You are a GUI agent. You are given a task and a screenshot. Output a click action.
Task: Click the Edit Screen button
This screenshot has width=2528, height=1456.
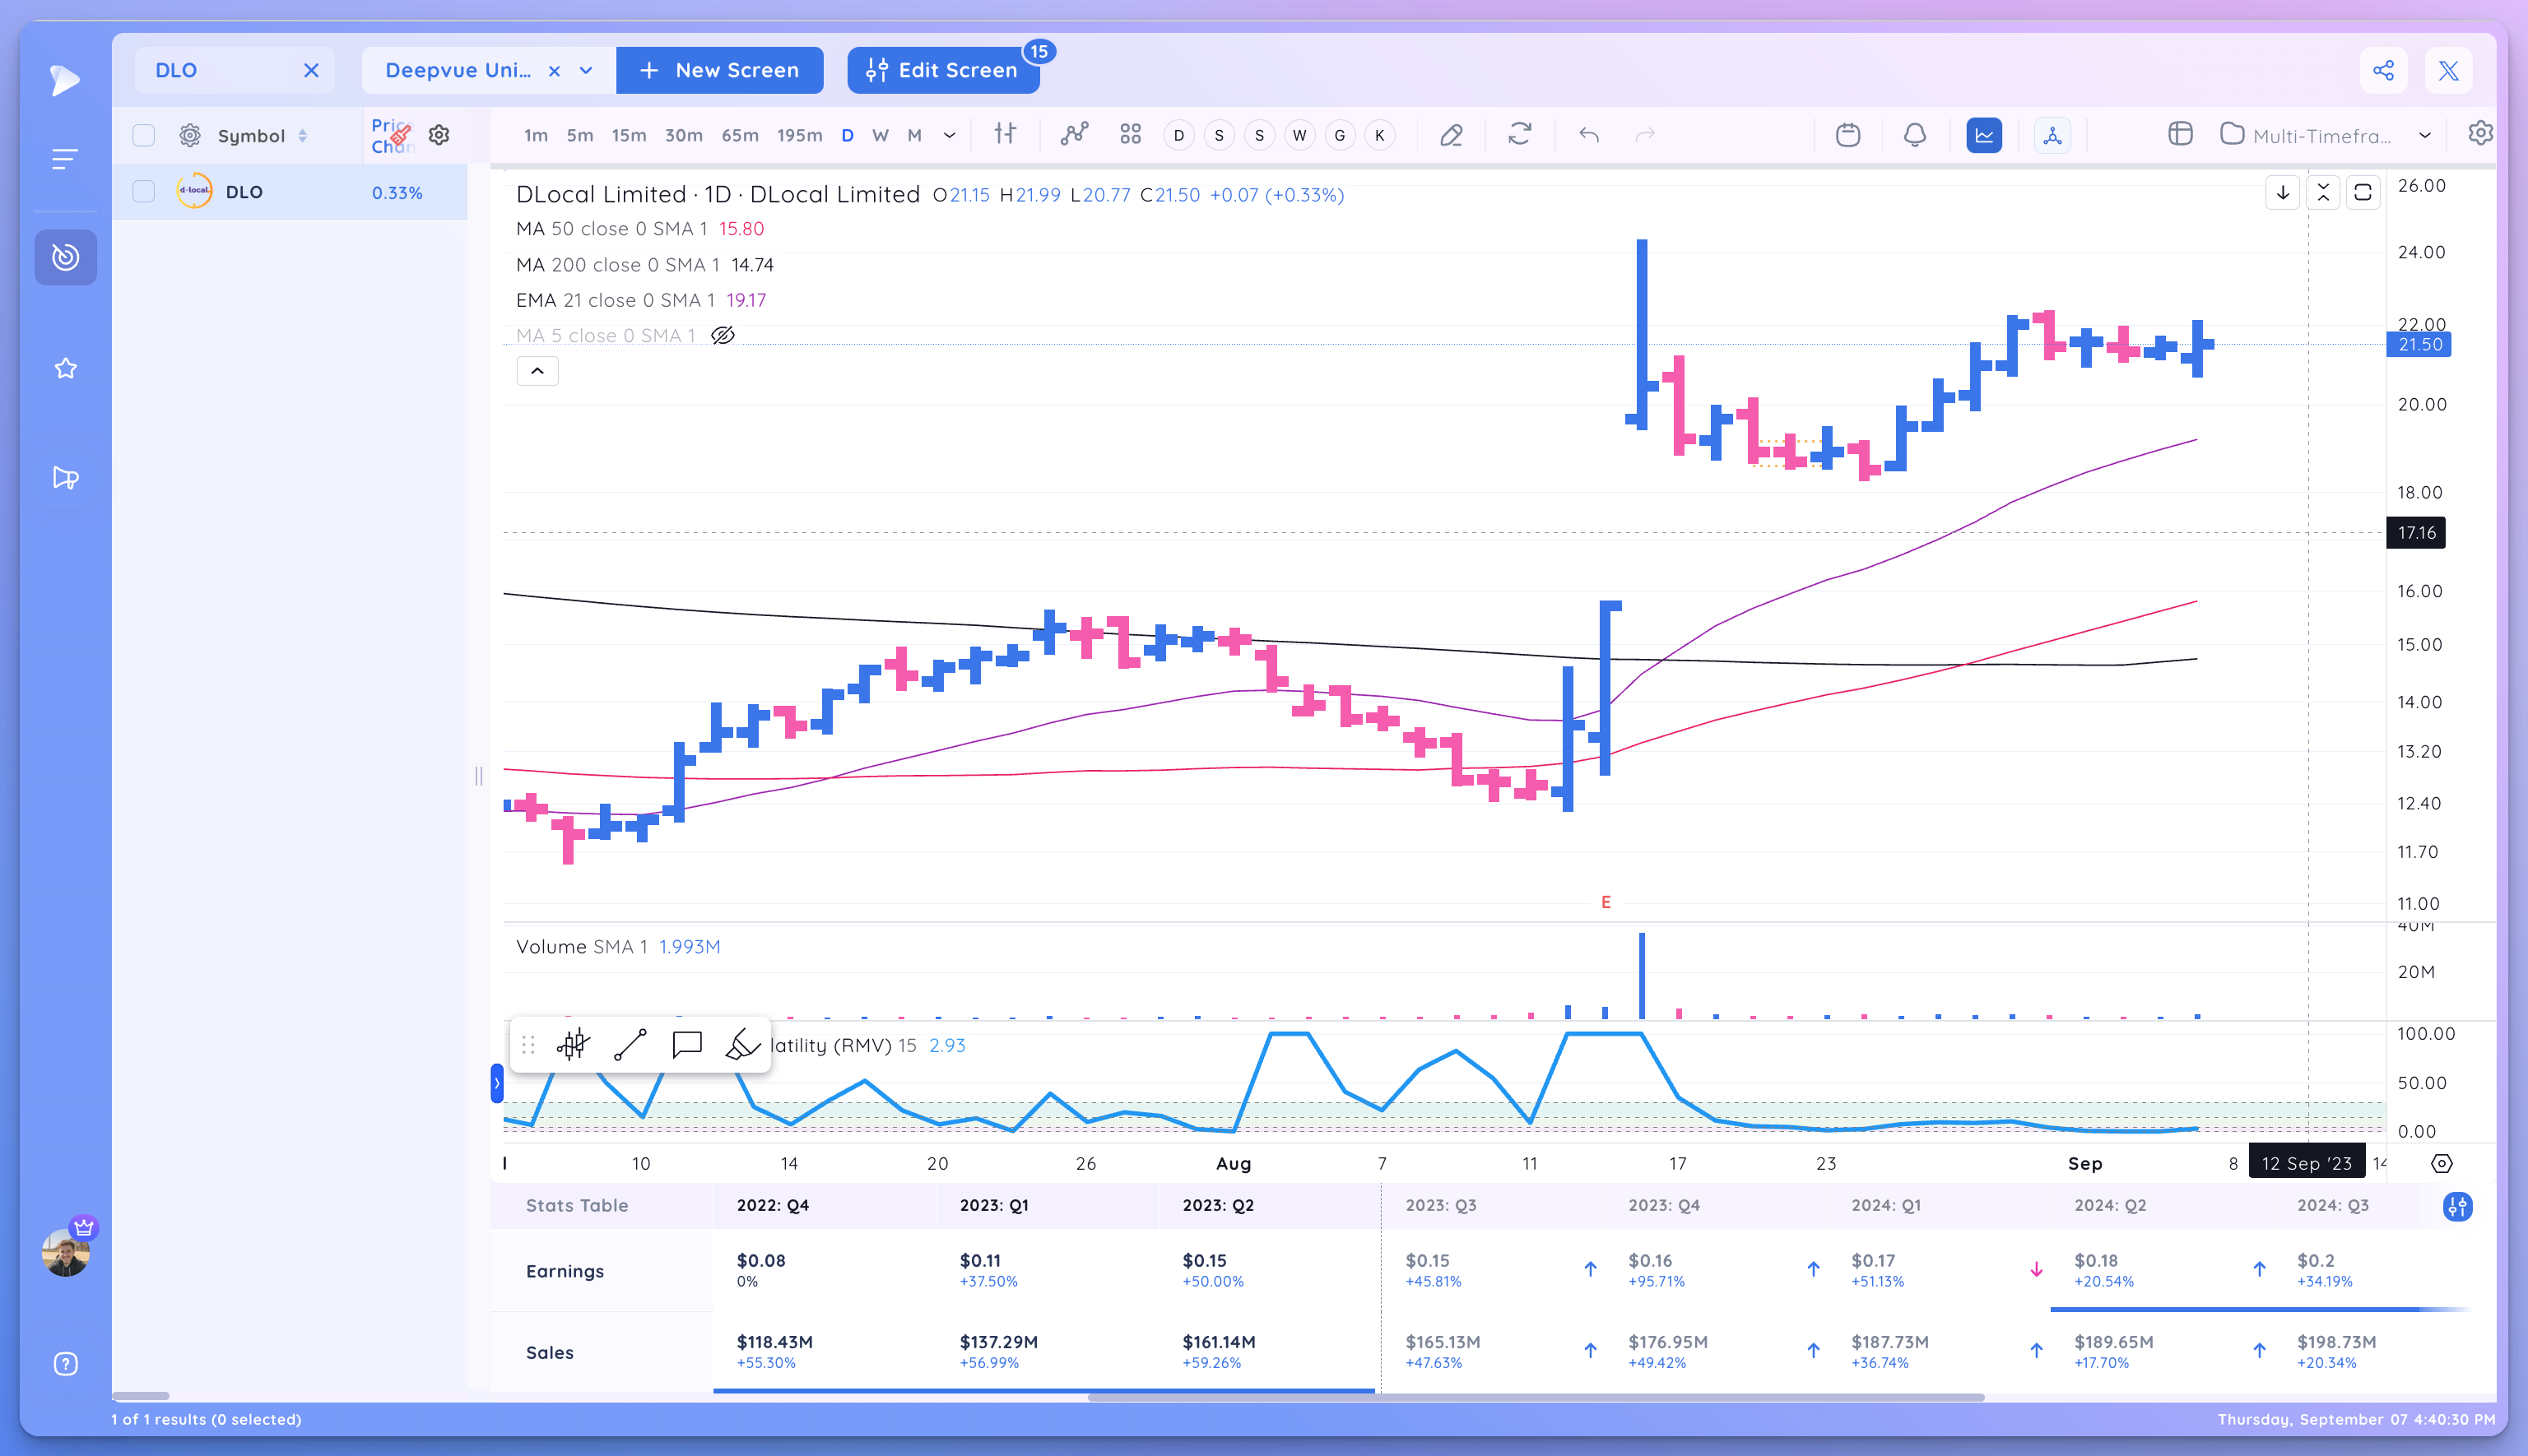[x=942, y=70]
